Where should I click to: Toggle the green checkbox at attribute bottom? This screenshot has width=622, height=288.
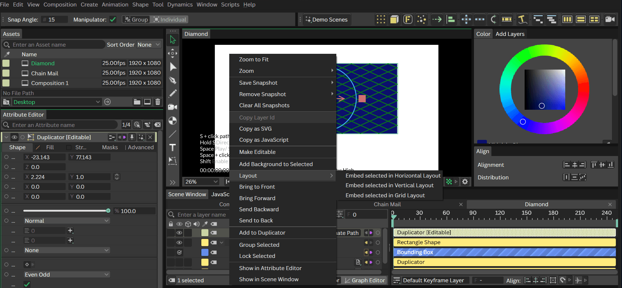[27, 284]
